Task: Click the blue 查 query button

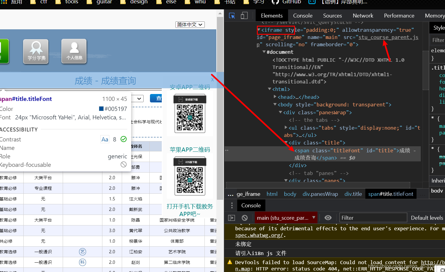Action: 156,98
